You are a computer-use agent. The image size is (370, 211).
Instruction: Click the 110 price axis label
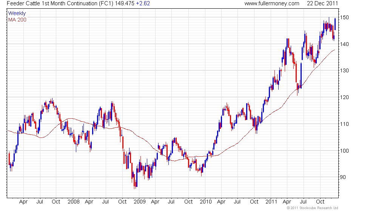click(x=344, y=124)
